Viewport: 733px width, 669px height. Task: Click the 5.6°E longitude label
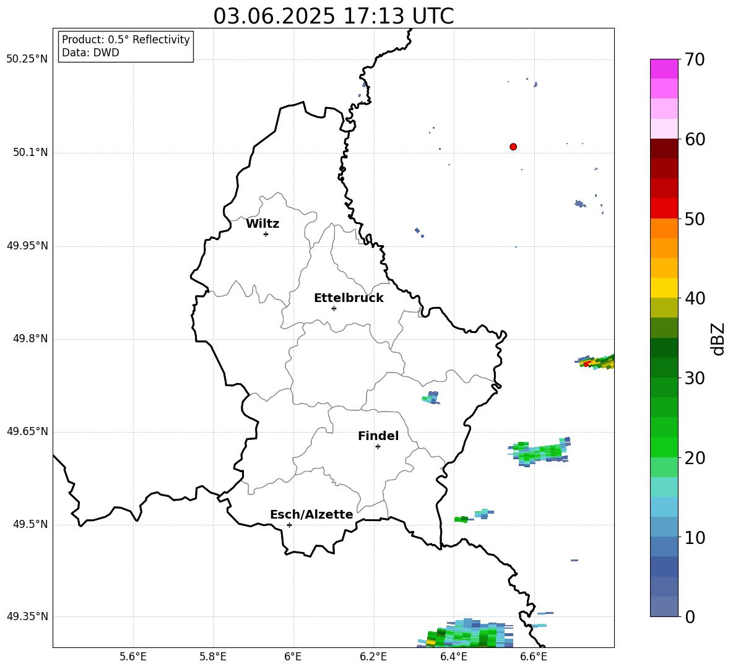pos(133,657)
